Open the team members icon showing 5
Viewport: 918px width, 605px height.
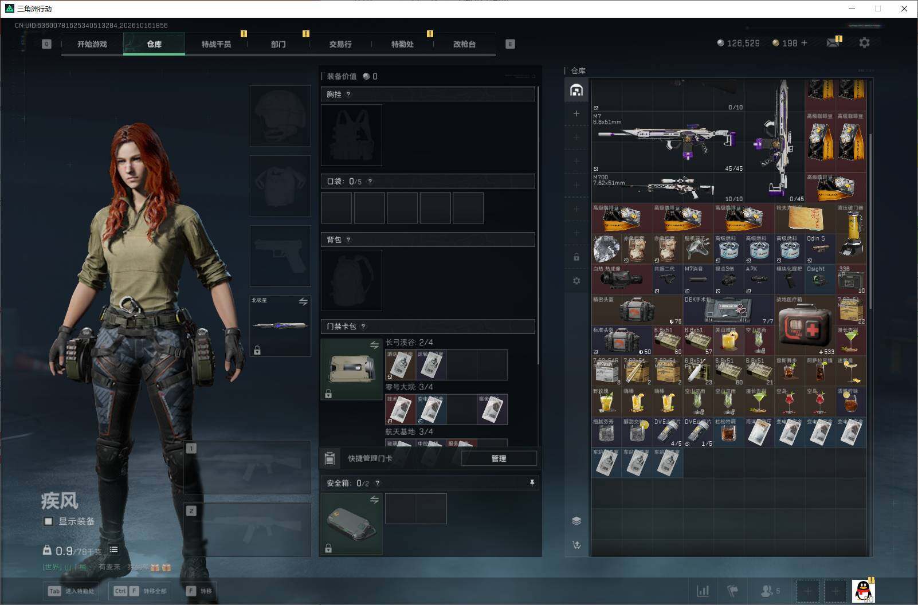click(x=770, y=591)
